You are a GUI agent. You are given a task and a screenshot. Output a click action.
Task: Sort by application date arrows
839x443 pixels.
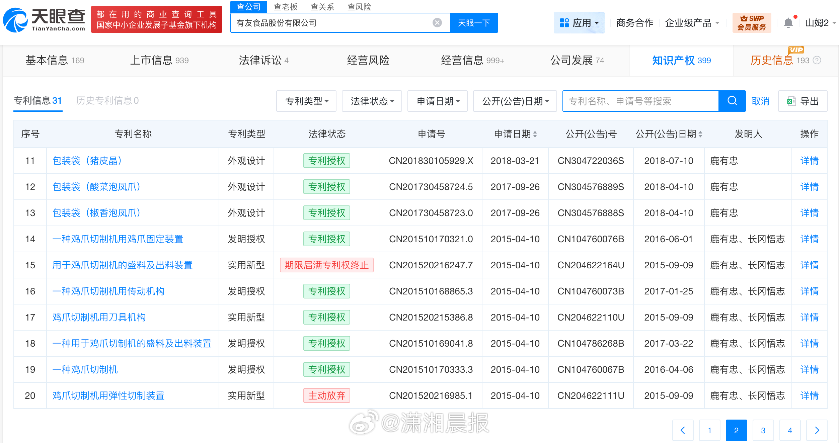pyautogui.click(x=535, y=134)
